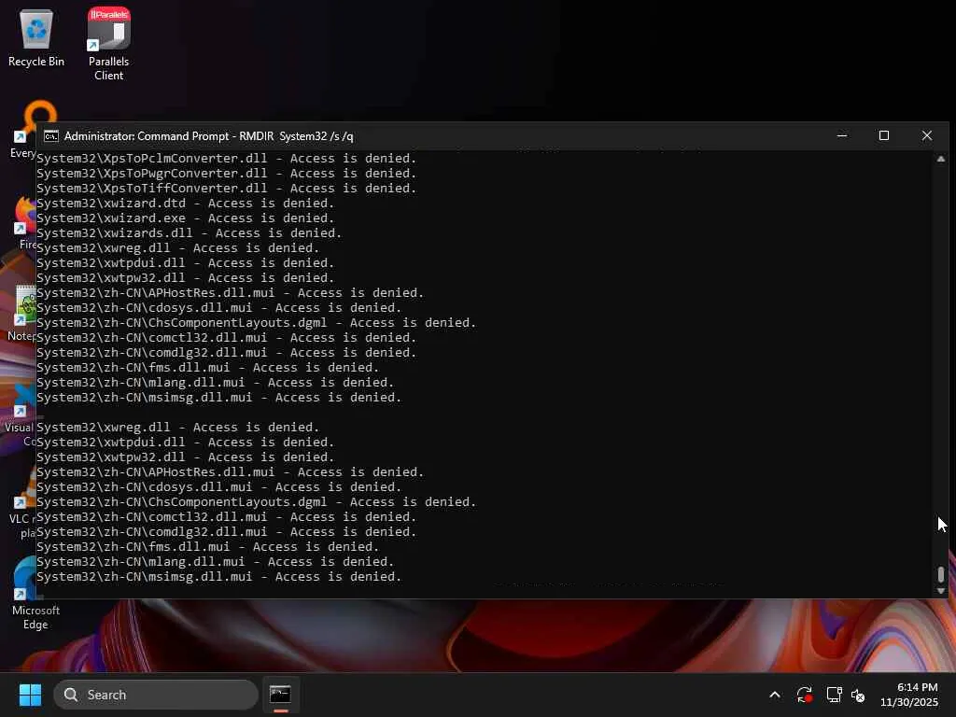
Task: Click the window title text RMDIR System32 /s /q
Action: coord(296,136)
